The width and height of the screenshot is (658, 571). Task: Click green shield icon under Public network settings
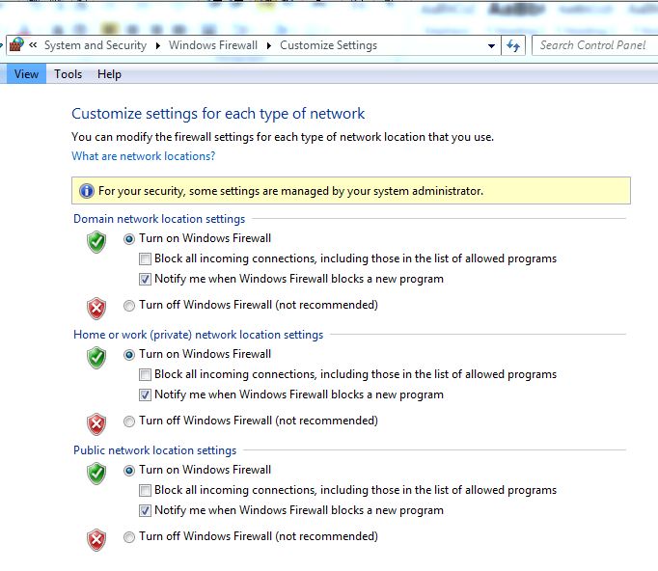(x=96, y=474)
